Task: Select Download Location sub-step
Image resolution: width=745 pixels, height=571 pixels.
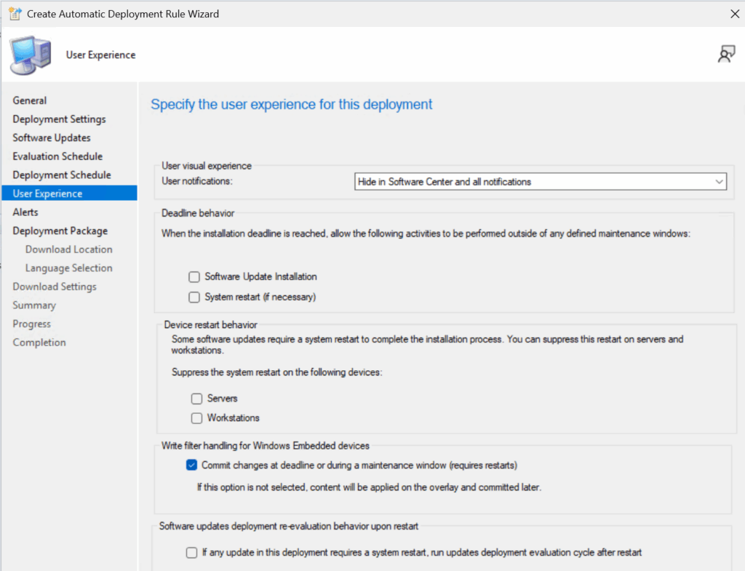Action: [x=68, y=249]
